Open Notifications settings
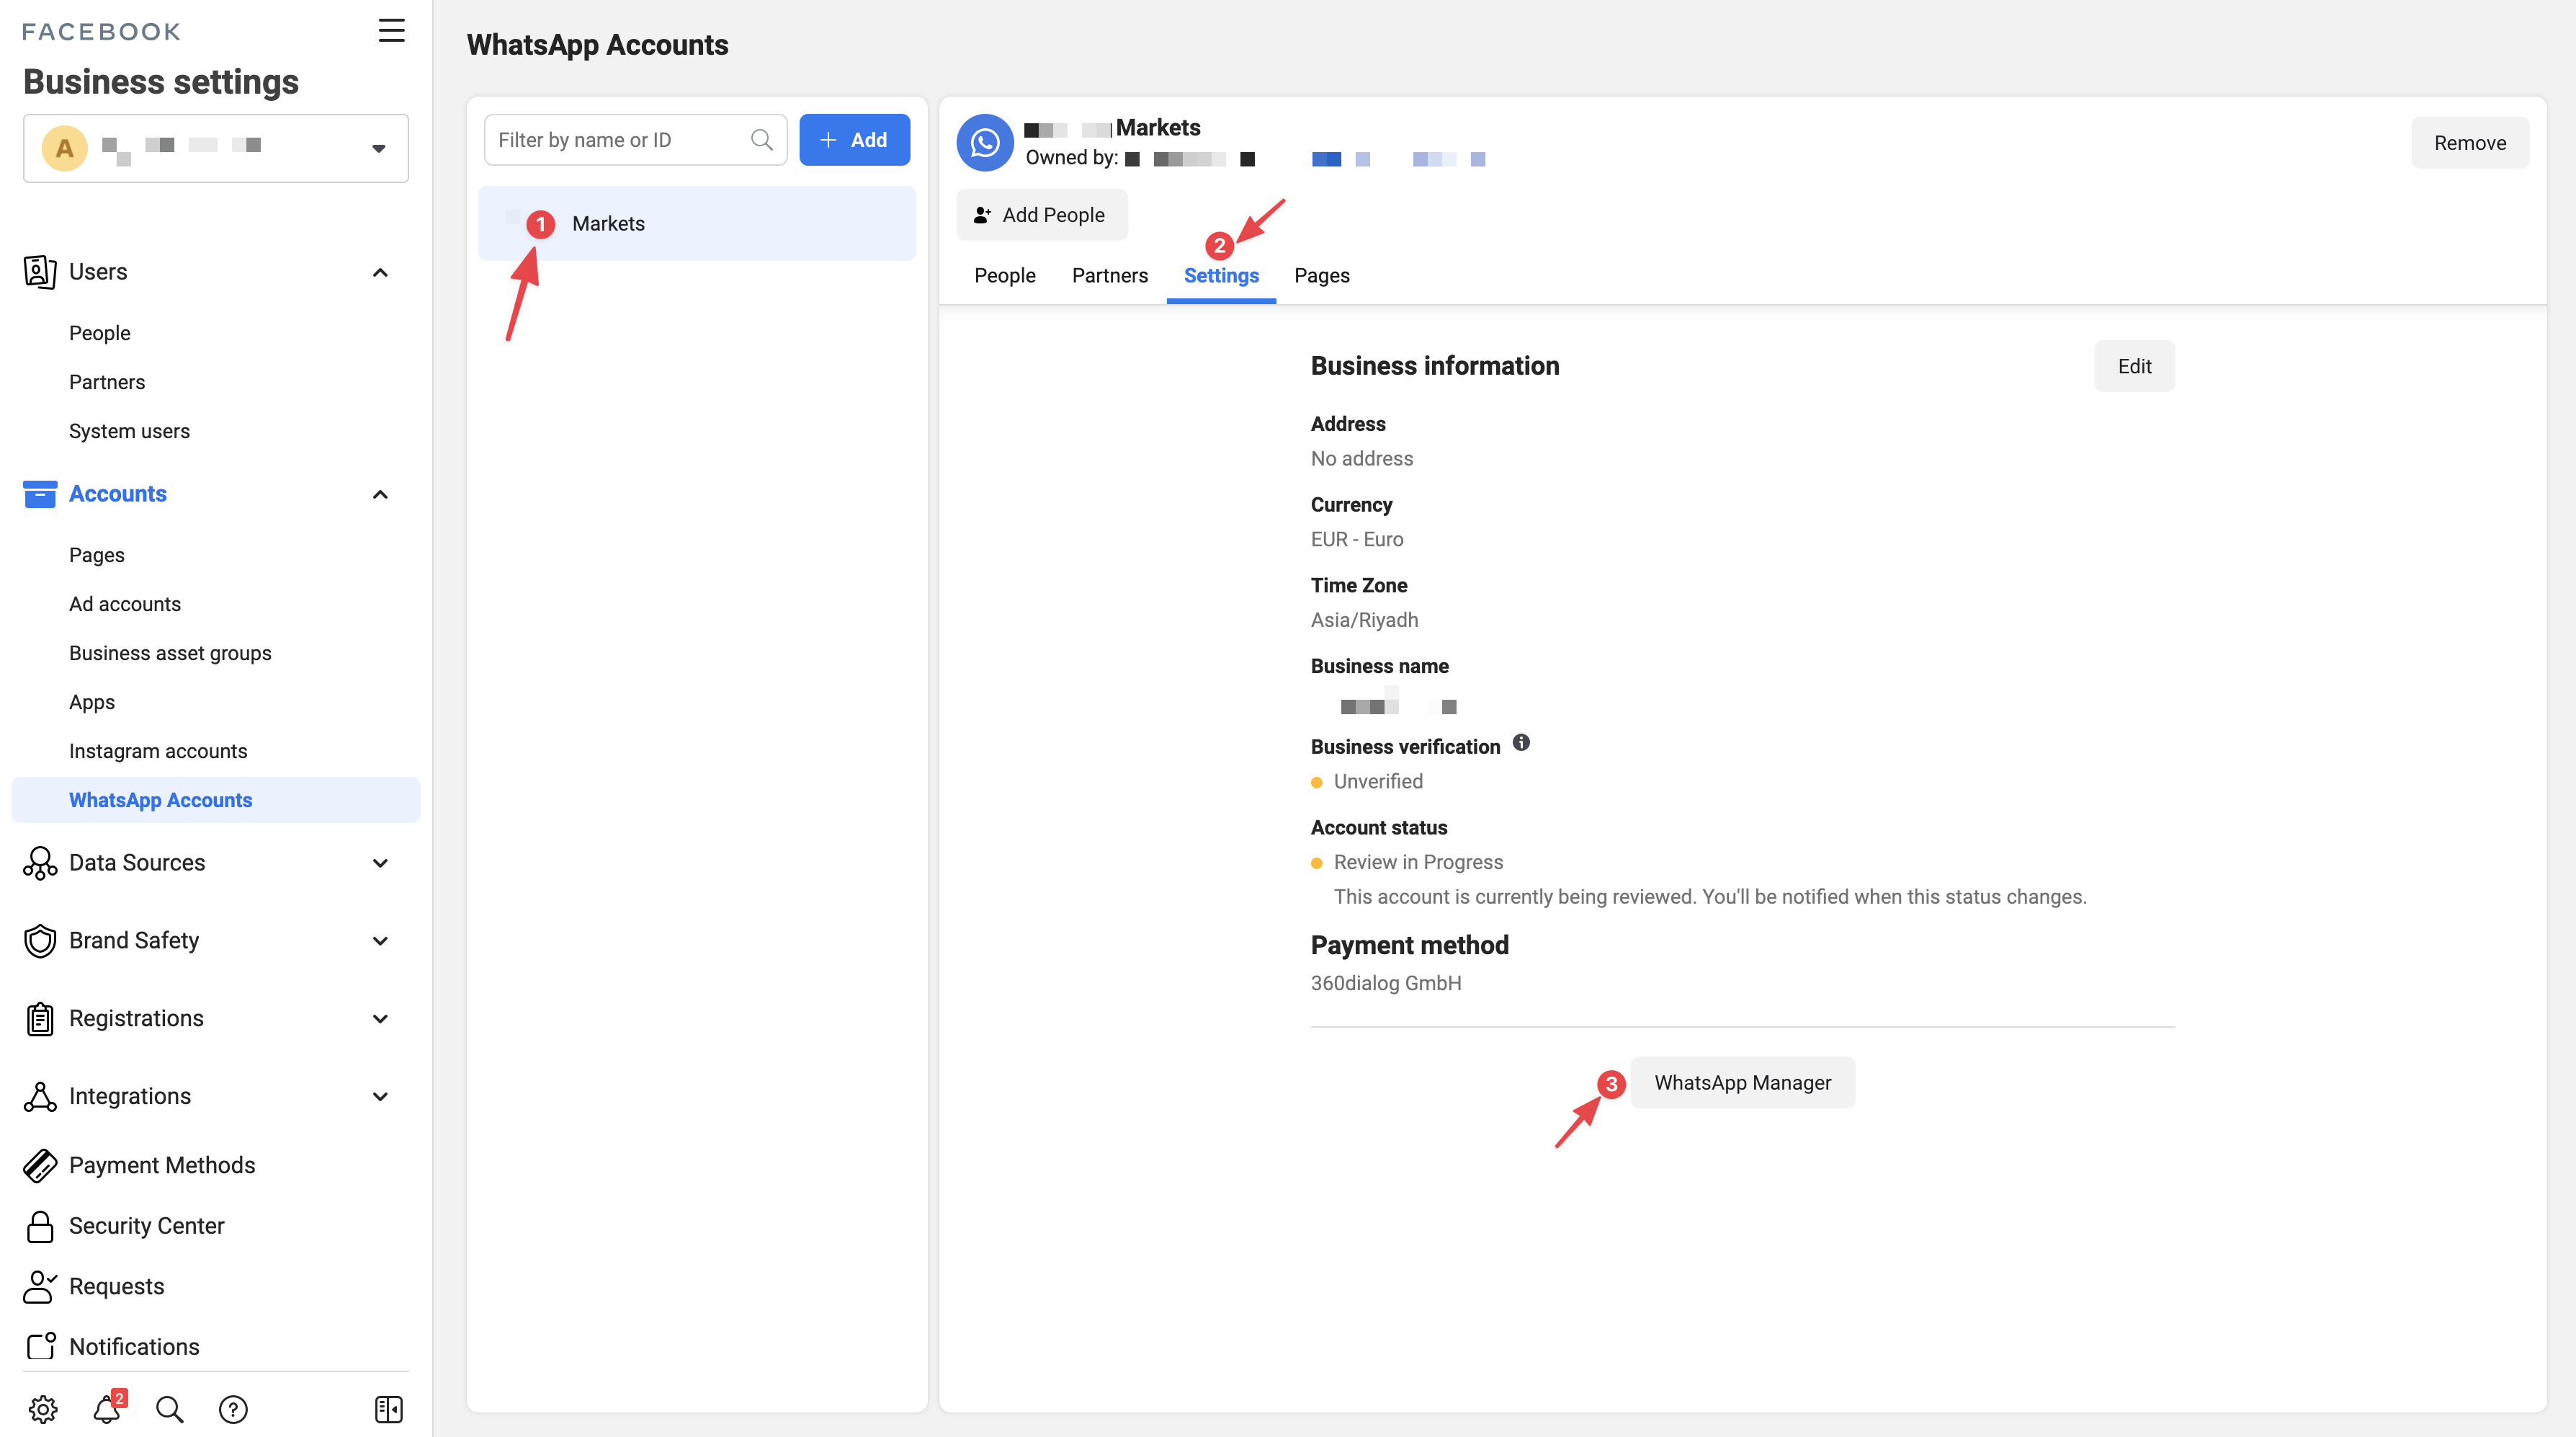The width and height of the screenshot is (2576, 1437). pyautogui.click(x=134, y=1347)
